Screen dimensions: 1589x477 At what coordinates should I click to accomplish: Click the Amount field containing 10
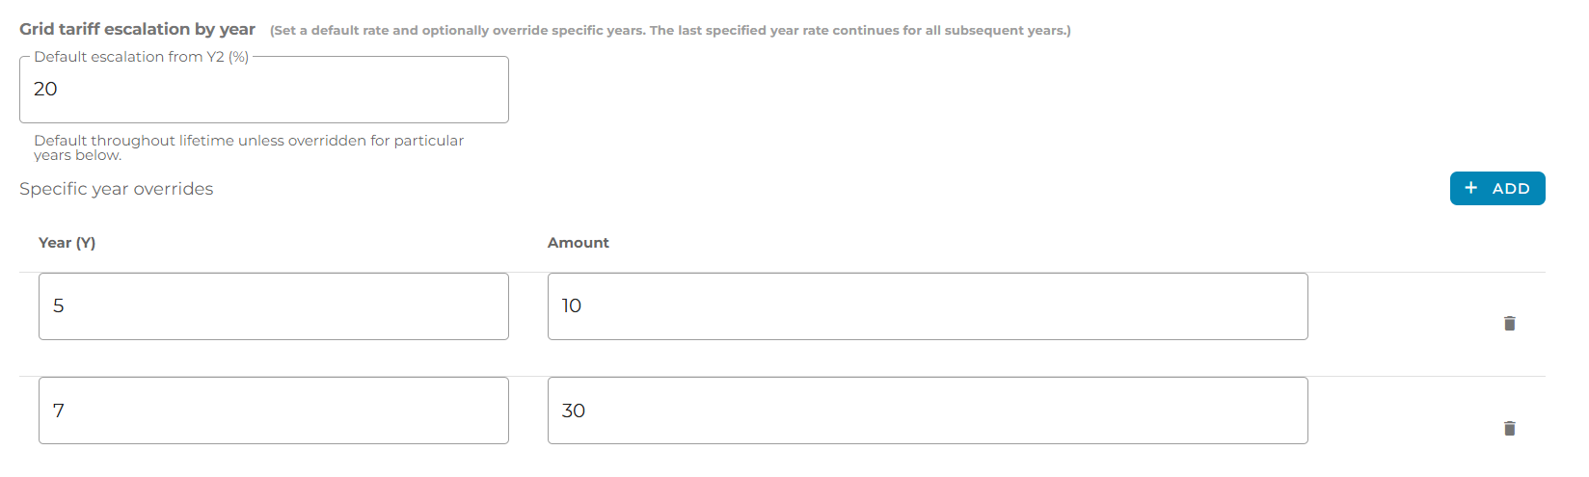pos(927,306)
